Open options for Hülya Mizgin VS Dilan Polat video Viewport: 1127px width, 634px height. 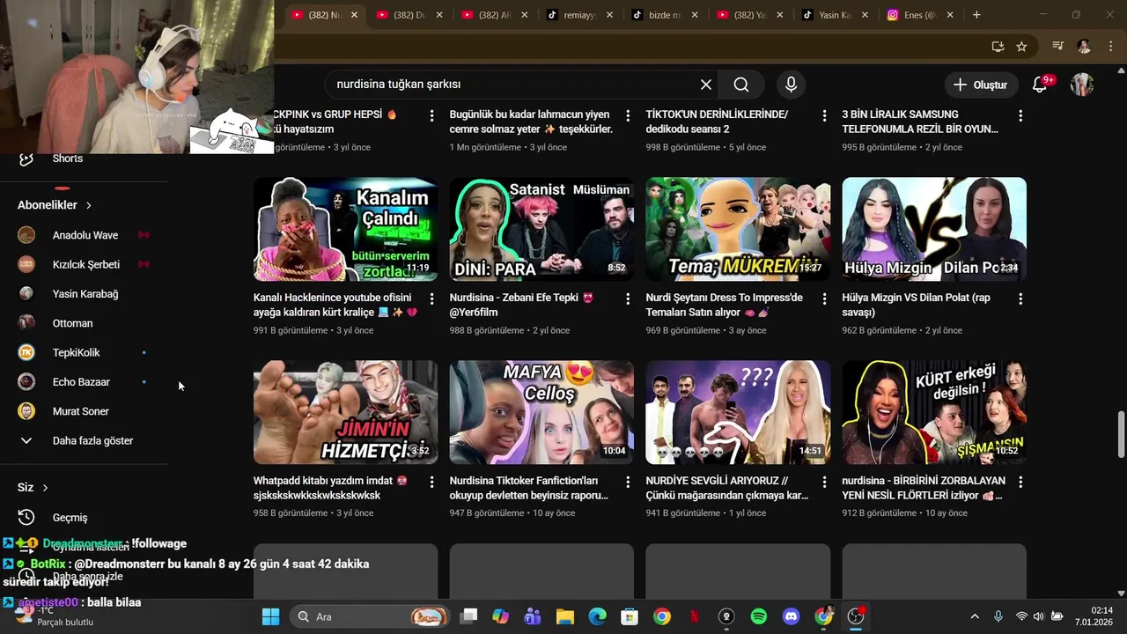1020,299
